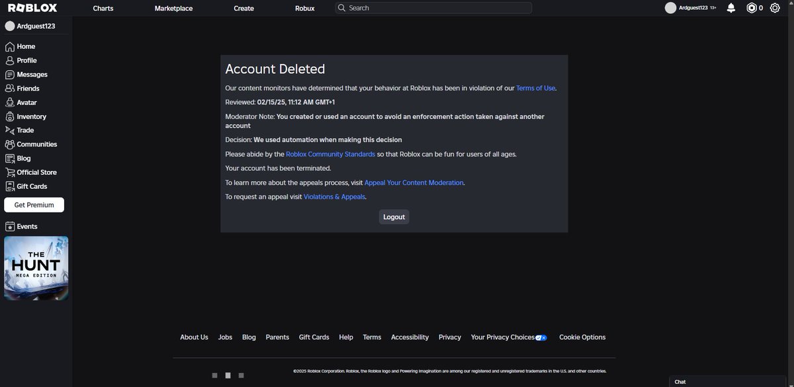Open the Charts tab
794x387 pixels.
pyautogui.click(x=103, y=8)
